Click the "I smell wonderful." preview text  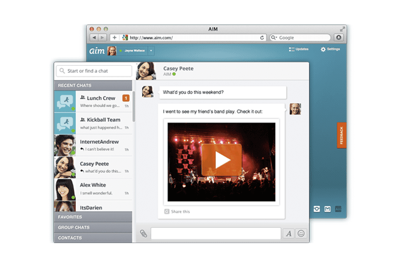[96, 193]
